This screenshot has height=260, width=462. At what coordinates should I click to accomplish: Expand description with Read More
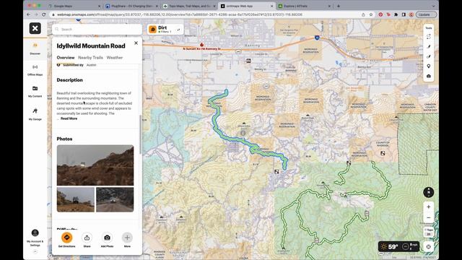click(x=69, y=118)
